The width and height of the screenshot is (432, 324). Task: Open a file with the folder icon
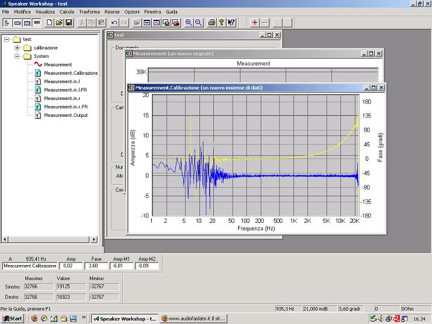(x=59, y=22)
